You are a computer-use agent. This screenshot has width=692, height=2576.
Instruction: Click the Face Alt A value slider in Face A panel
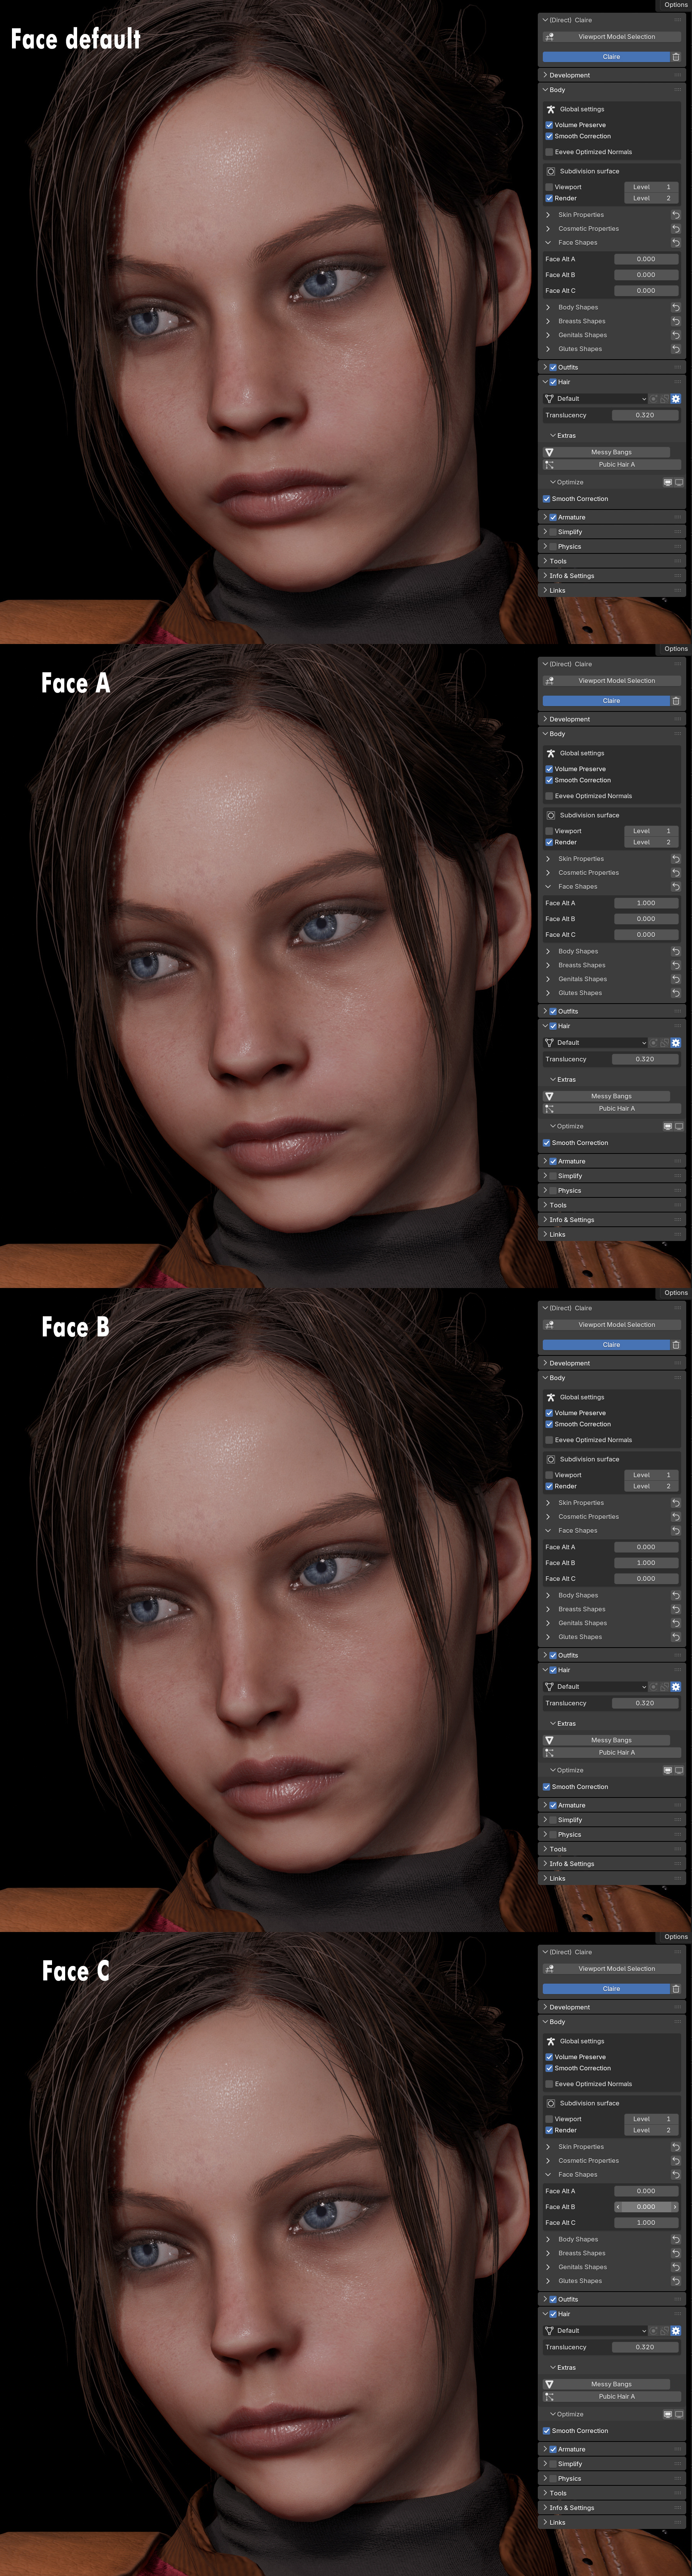646,903
